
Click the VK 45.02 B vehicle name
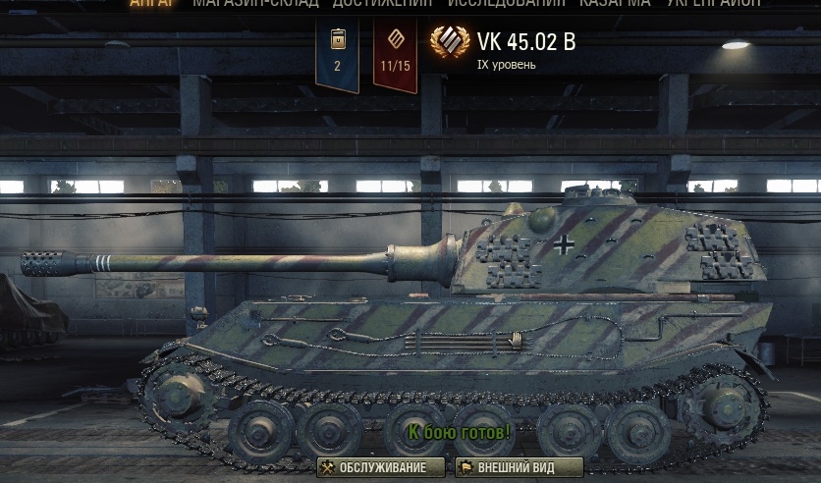pos(526,42)
